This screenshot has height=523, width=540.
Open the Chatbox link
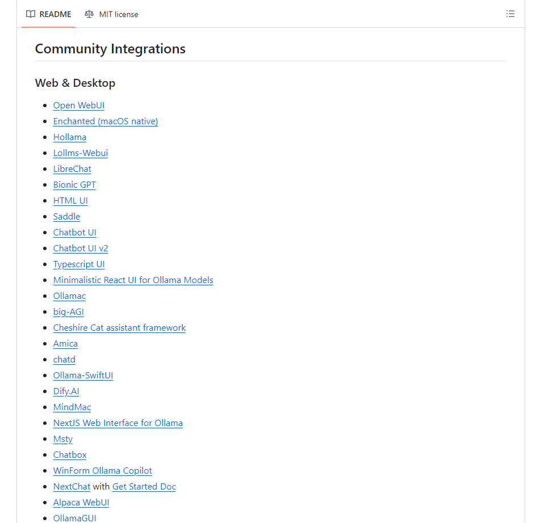pos(70,455)
